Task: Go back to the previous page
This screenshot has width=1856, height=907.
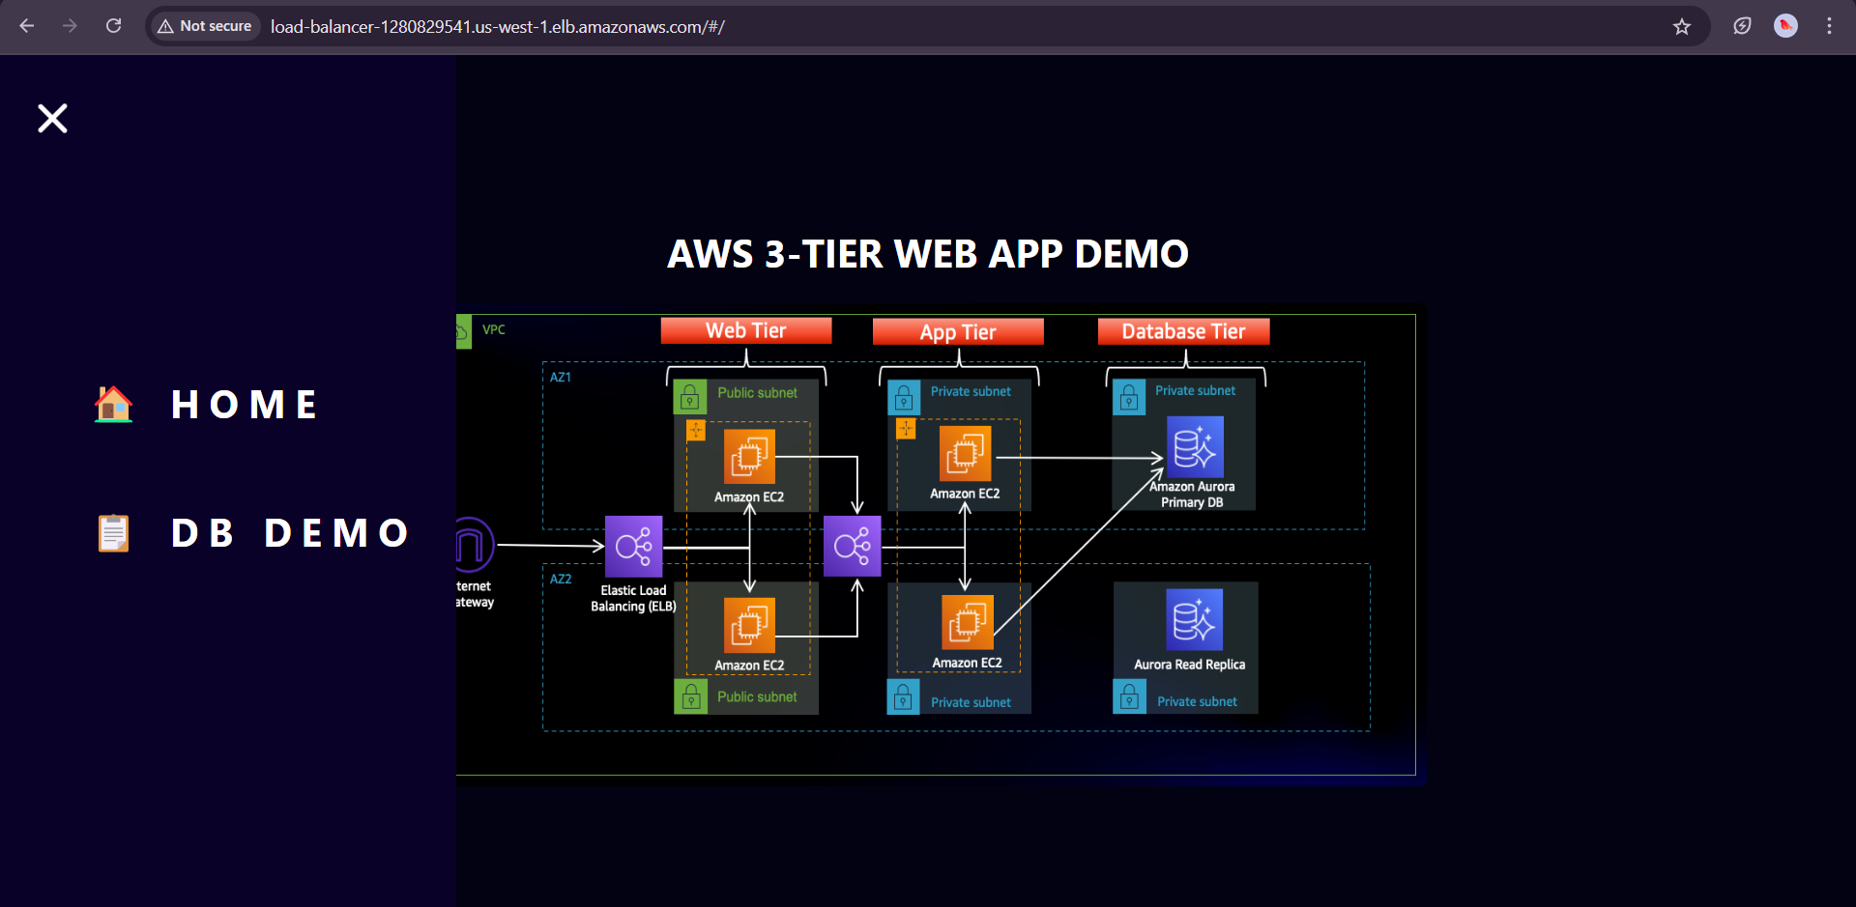Action: [x=27, y=26]
